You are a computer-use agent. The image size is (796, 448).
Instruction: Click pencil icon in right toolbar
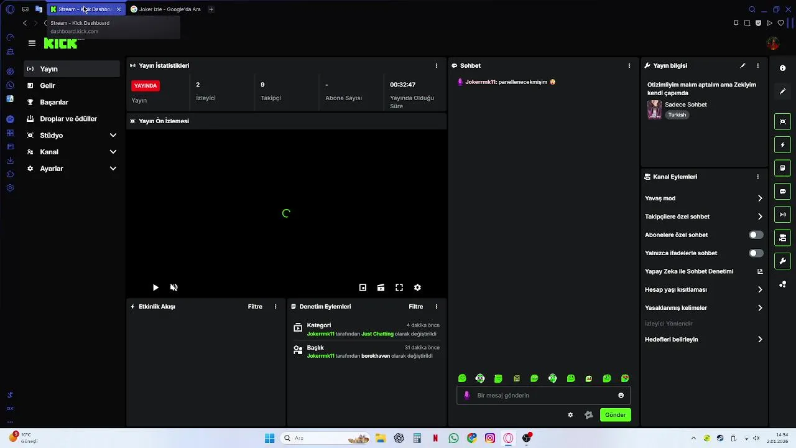[x=783, y=91]
